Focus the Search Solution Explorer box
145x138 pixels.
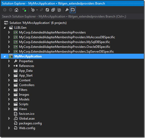coord(72,17)
